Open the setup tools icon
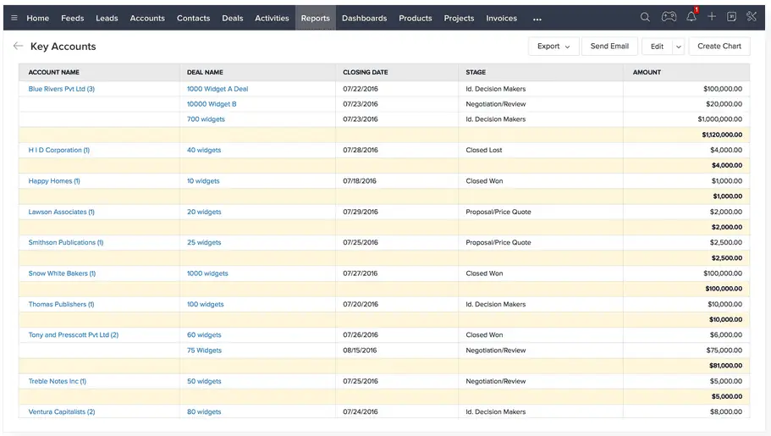 (x=752, y=18)
